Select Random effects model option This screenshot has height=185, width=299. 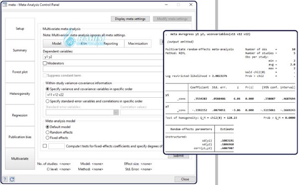click(x=47, y=132)
